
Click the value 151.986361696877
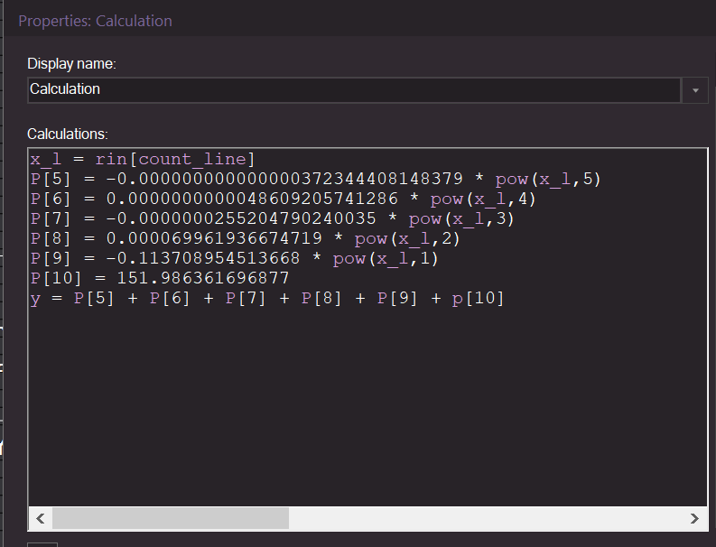coord(203,278)
